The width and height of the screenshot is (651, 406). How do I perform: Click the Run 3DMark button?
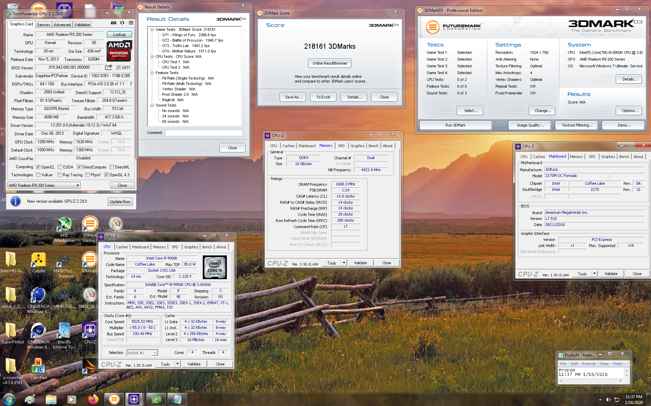tap(455, 125)
